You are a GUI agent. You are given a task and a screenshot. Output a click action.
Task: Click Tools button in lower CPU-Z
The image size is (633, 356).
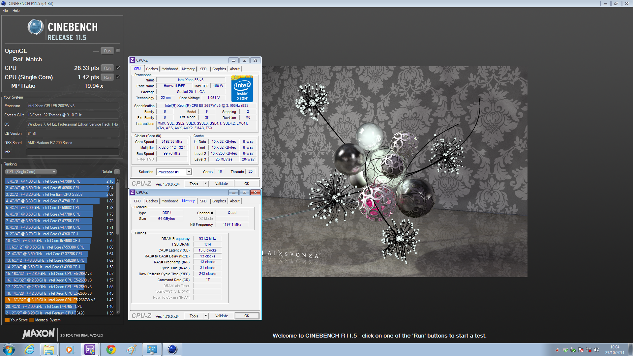pyautogui.click(x=194, y=316)
